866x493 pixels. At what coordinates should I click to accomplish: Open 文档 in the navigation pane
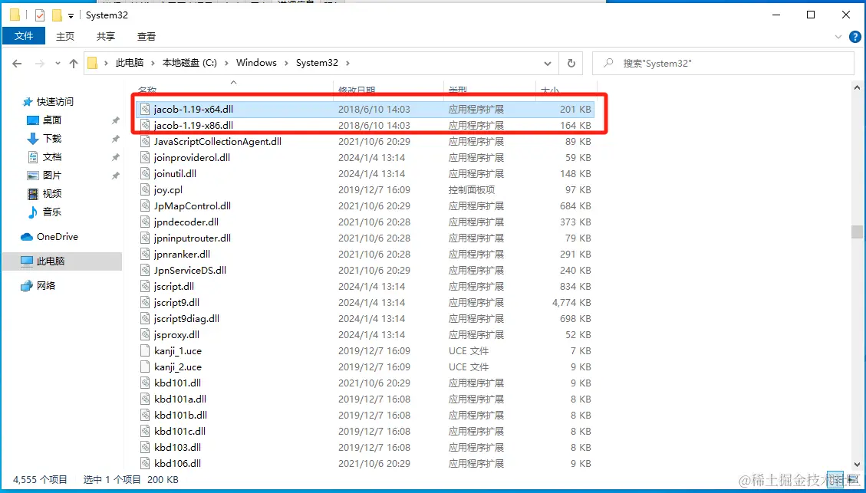tap(52, 157)
